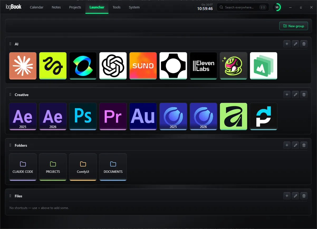
Task: Open the green mushroom character tile
Action: pos(233,66)
